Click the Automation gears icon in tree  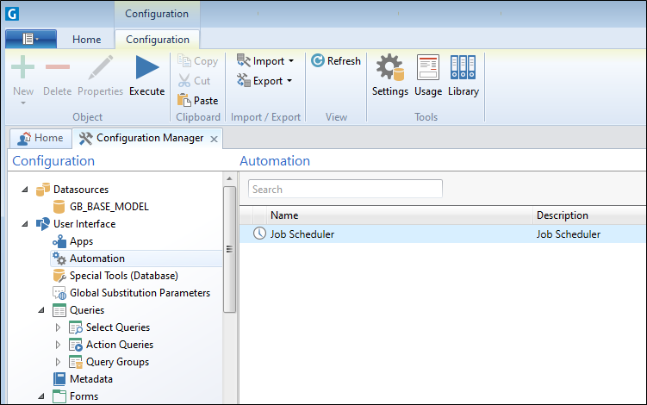[x=59, y=259]
